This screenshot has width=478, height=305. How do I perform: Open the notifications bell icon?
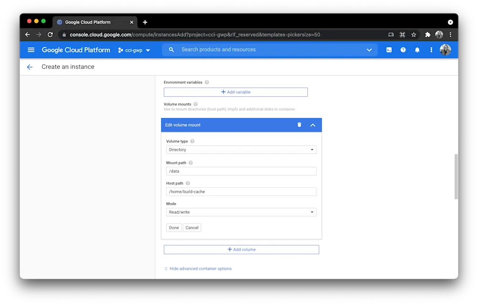pos(417,50)
